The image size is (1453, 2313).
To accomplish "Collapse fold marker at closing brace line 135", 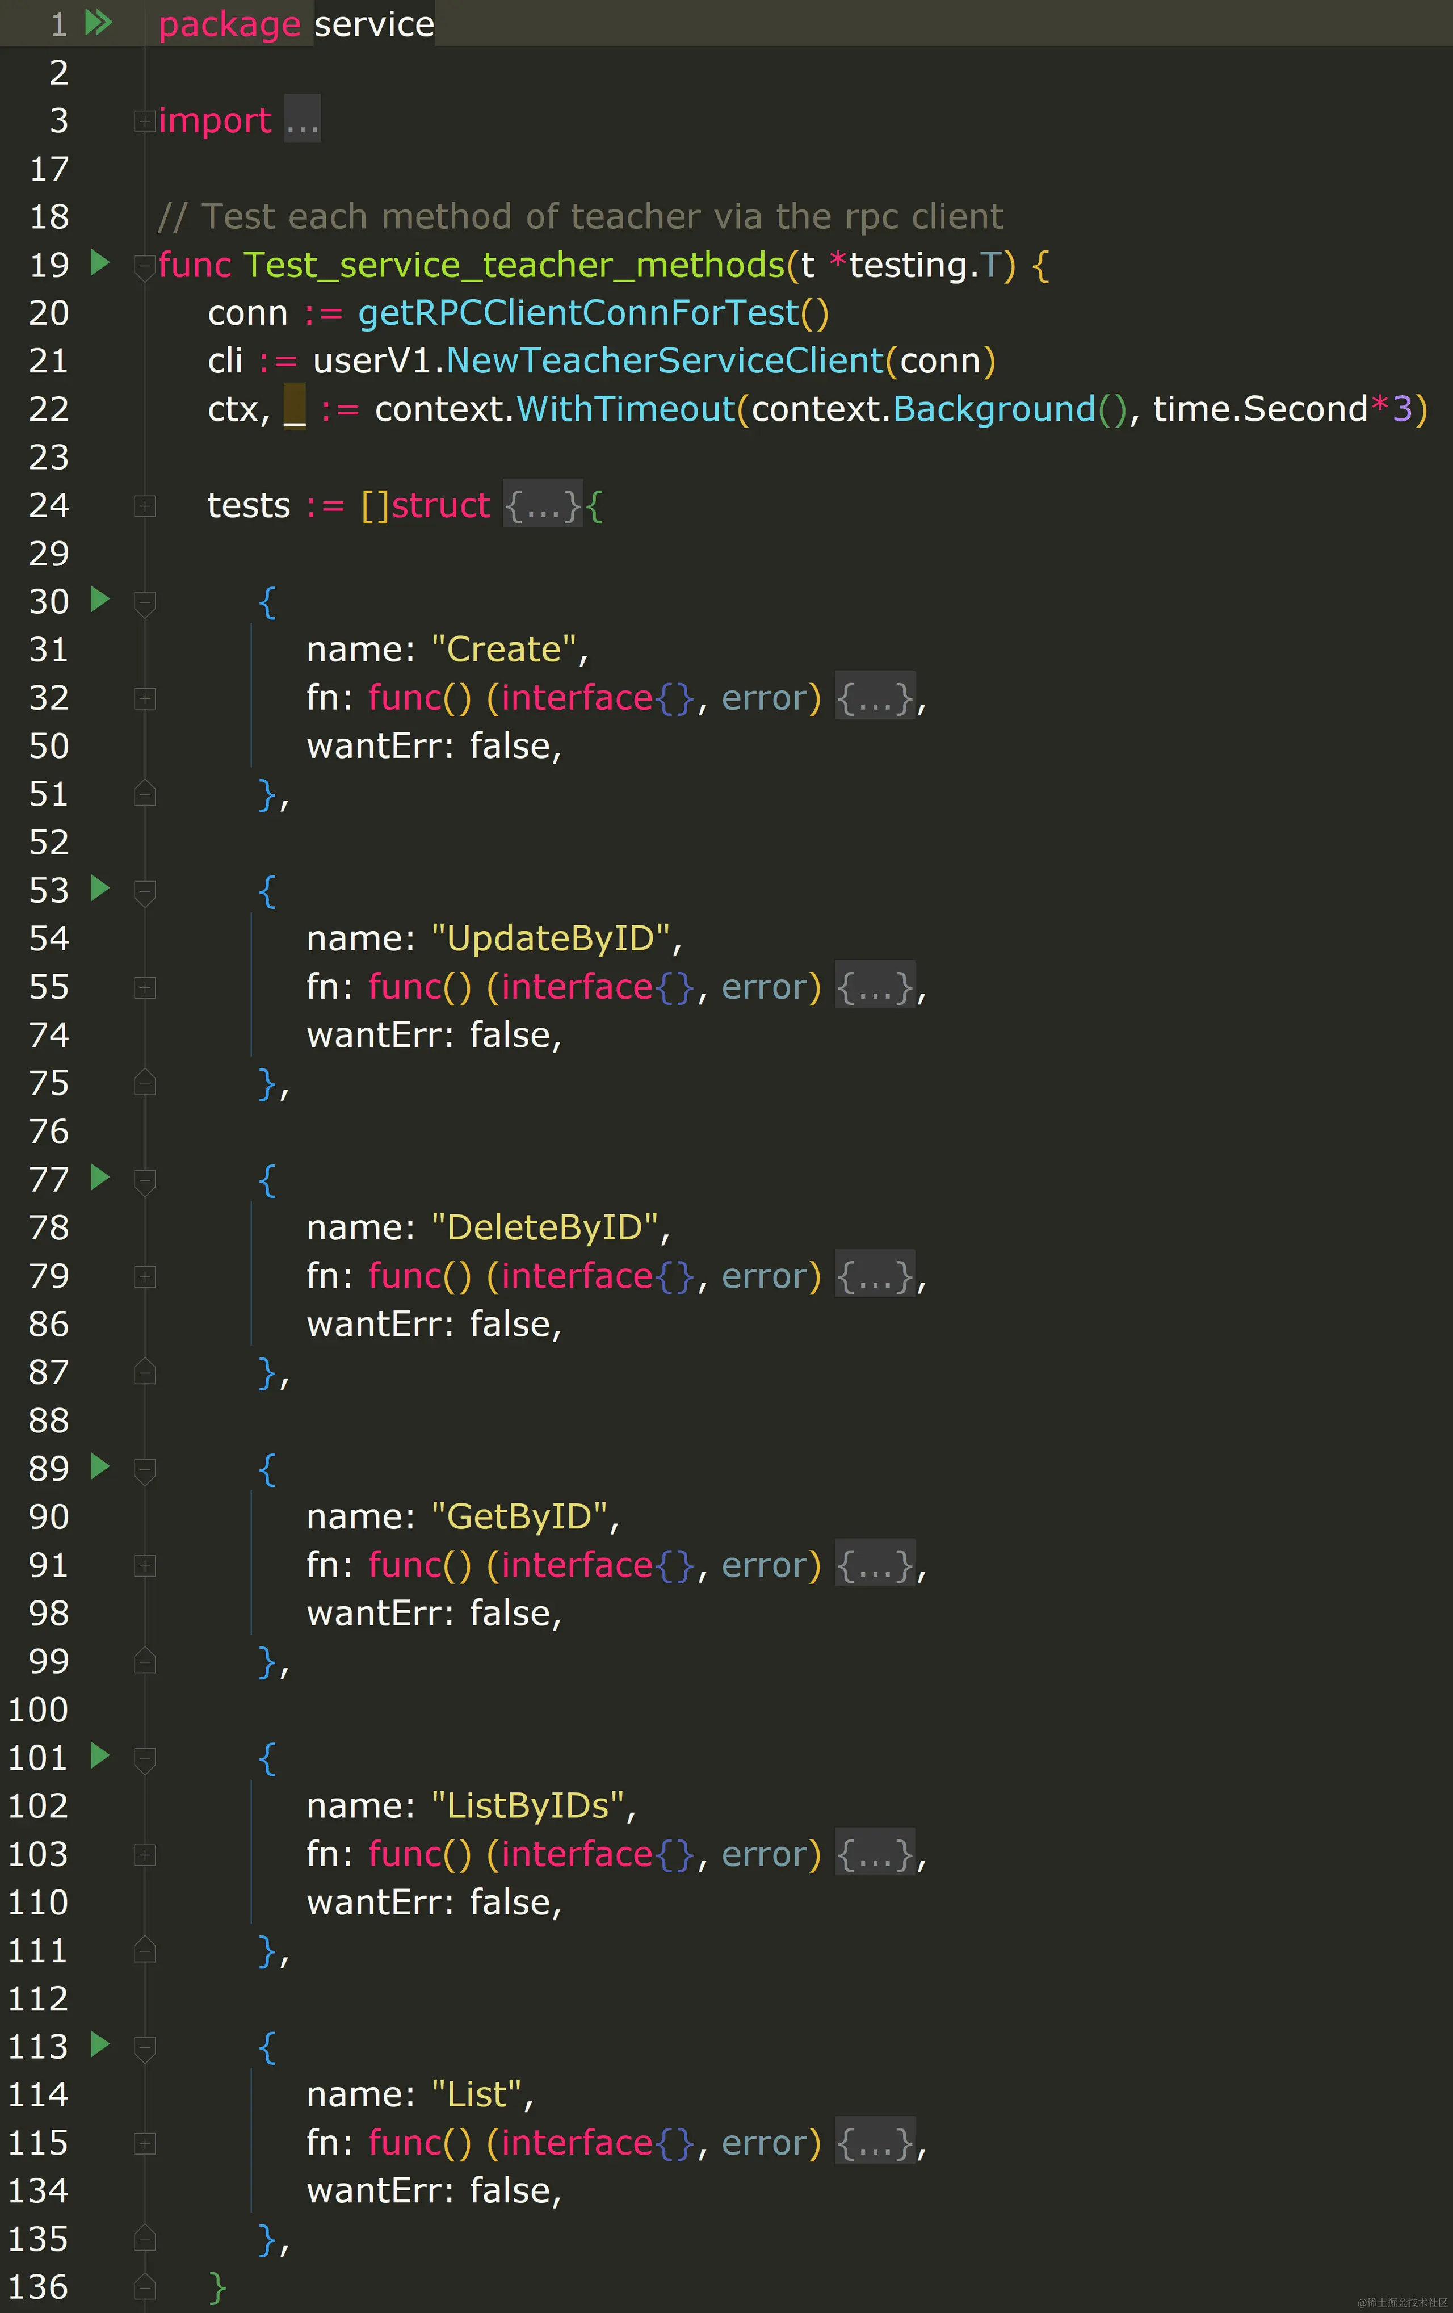I will pyautogui.click(x=144, y=2240).
